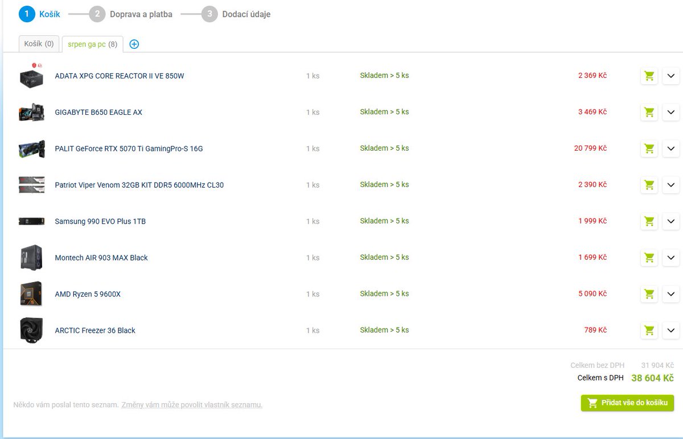Add Samsung 990 EVO Plus to cart
The width and height of the screenshot is (683, 439).
649,221
